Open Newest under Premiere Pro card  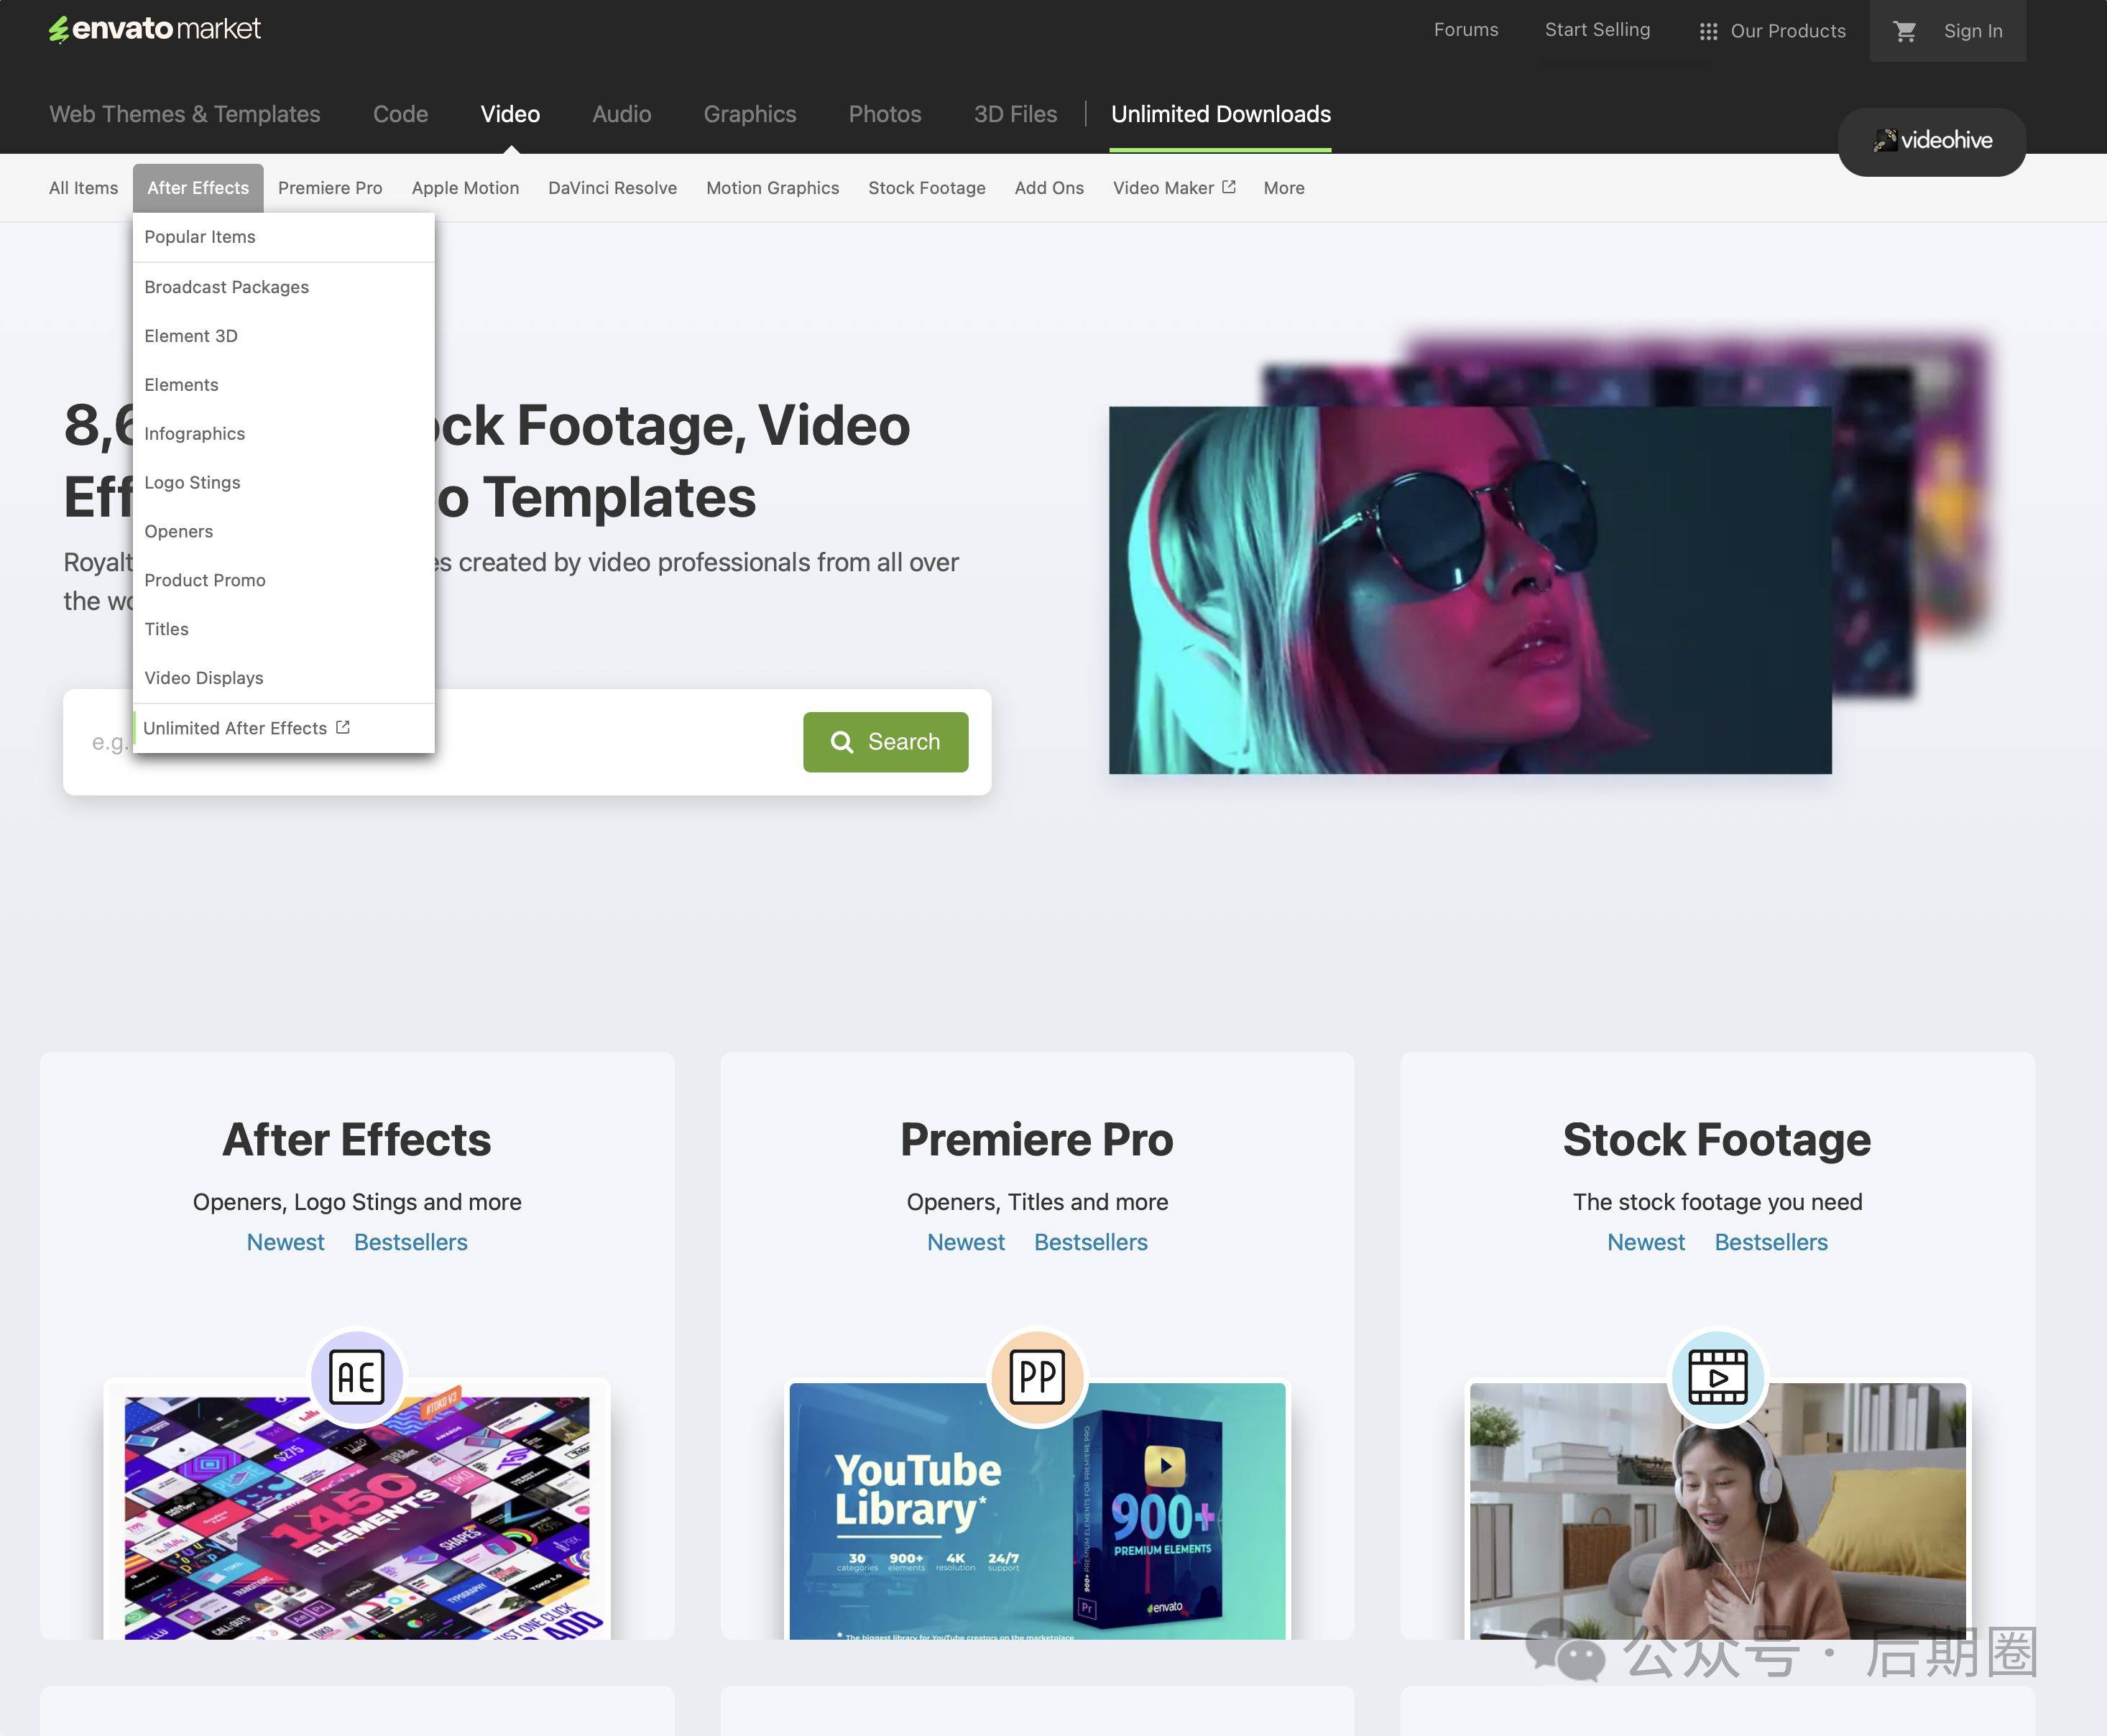[x=965, y=1242]
